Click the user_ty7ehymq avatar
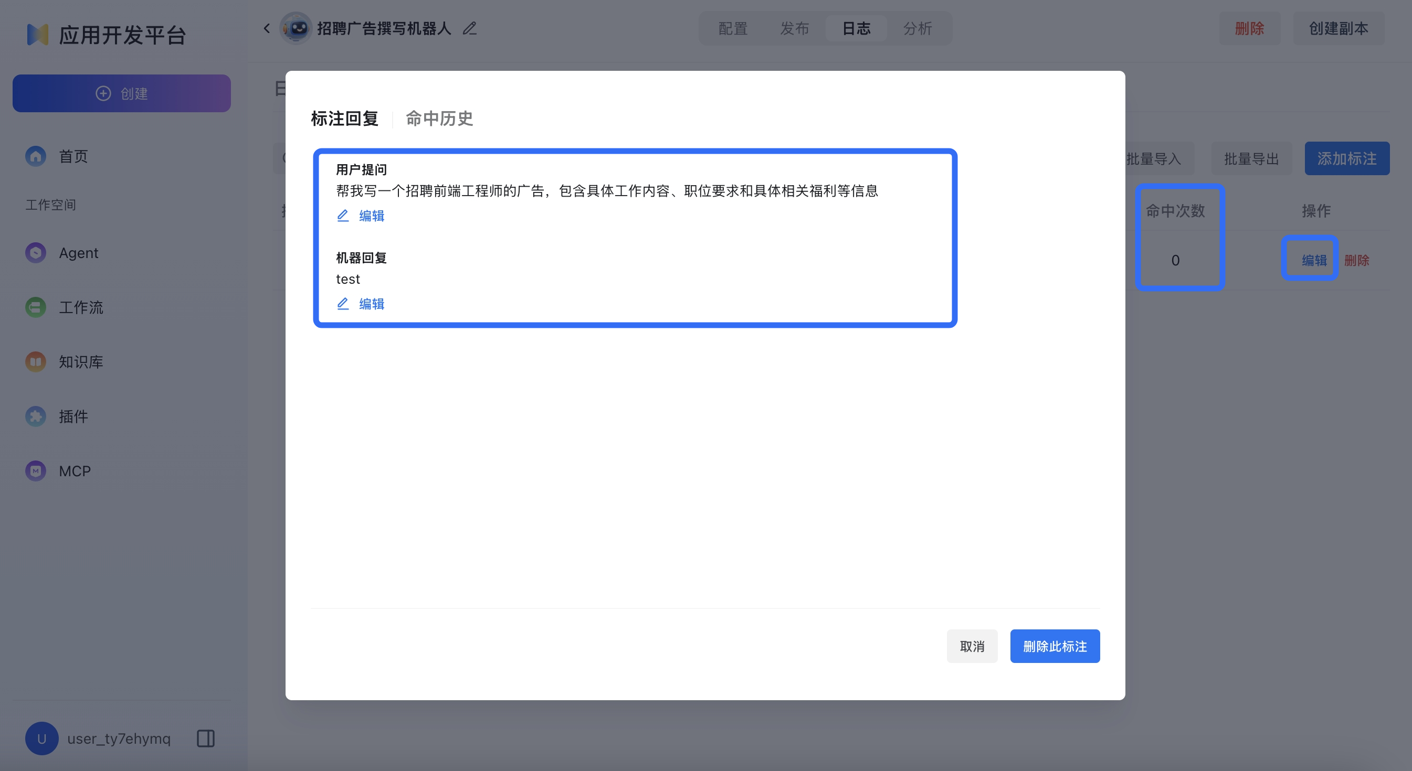 pyautogui.click(x=41, y=738)
